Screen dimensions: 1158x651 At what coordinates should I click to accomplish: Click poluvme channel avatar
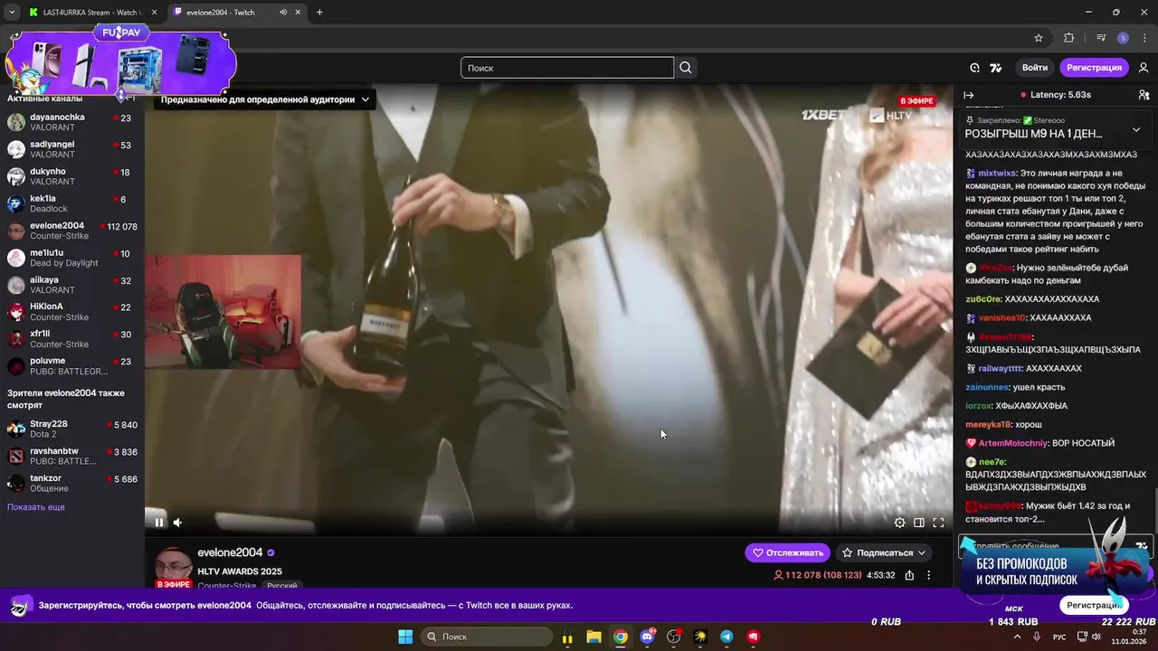coord(16,366)
